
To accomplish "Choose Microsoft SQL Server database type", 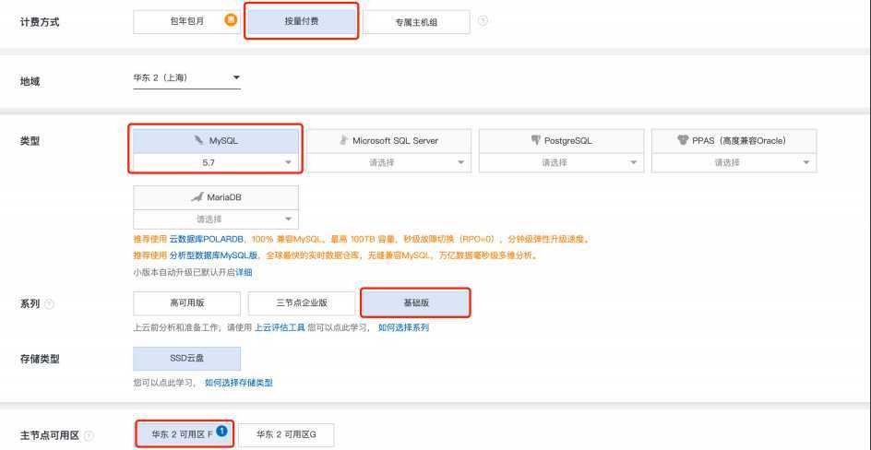I will (388, 141).
